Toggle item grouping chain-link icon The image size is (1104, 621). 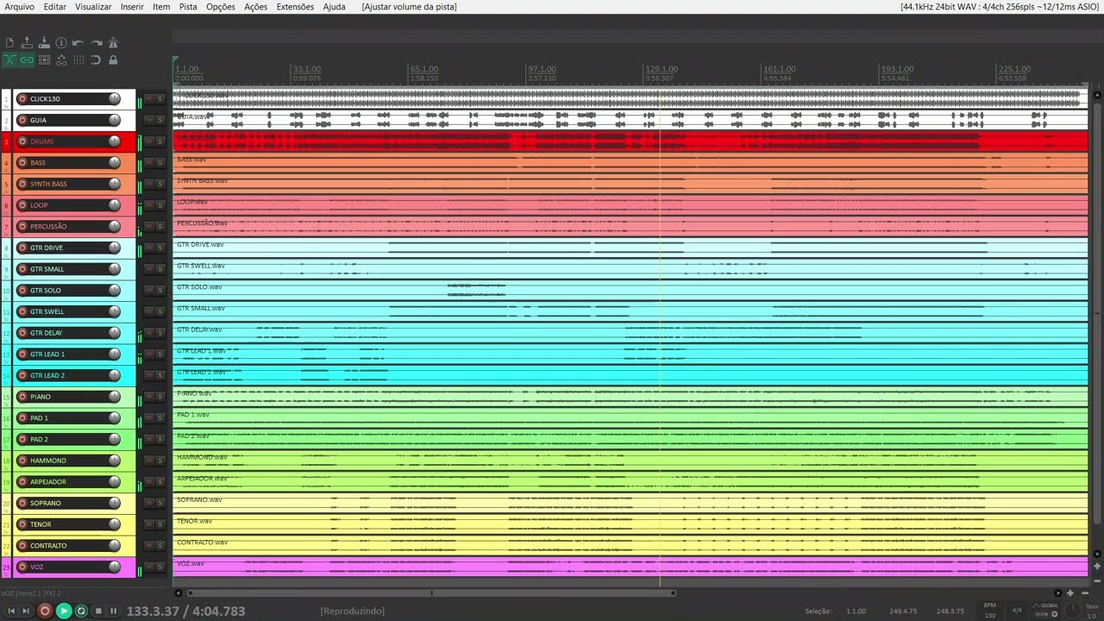click(x=27, y=60)
